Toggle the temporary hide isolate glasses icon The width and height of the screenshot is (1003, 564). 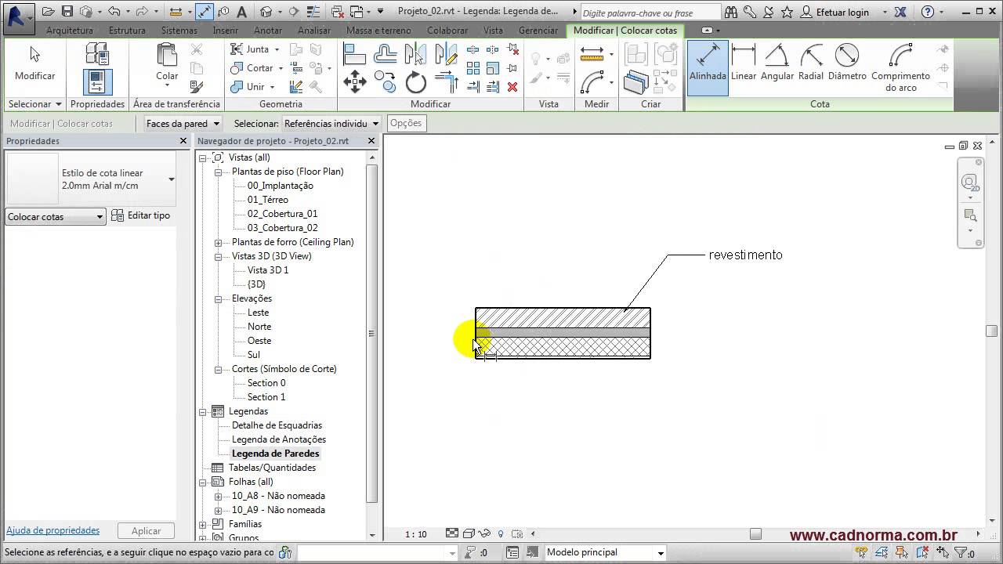point(485,533)
